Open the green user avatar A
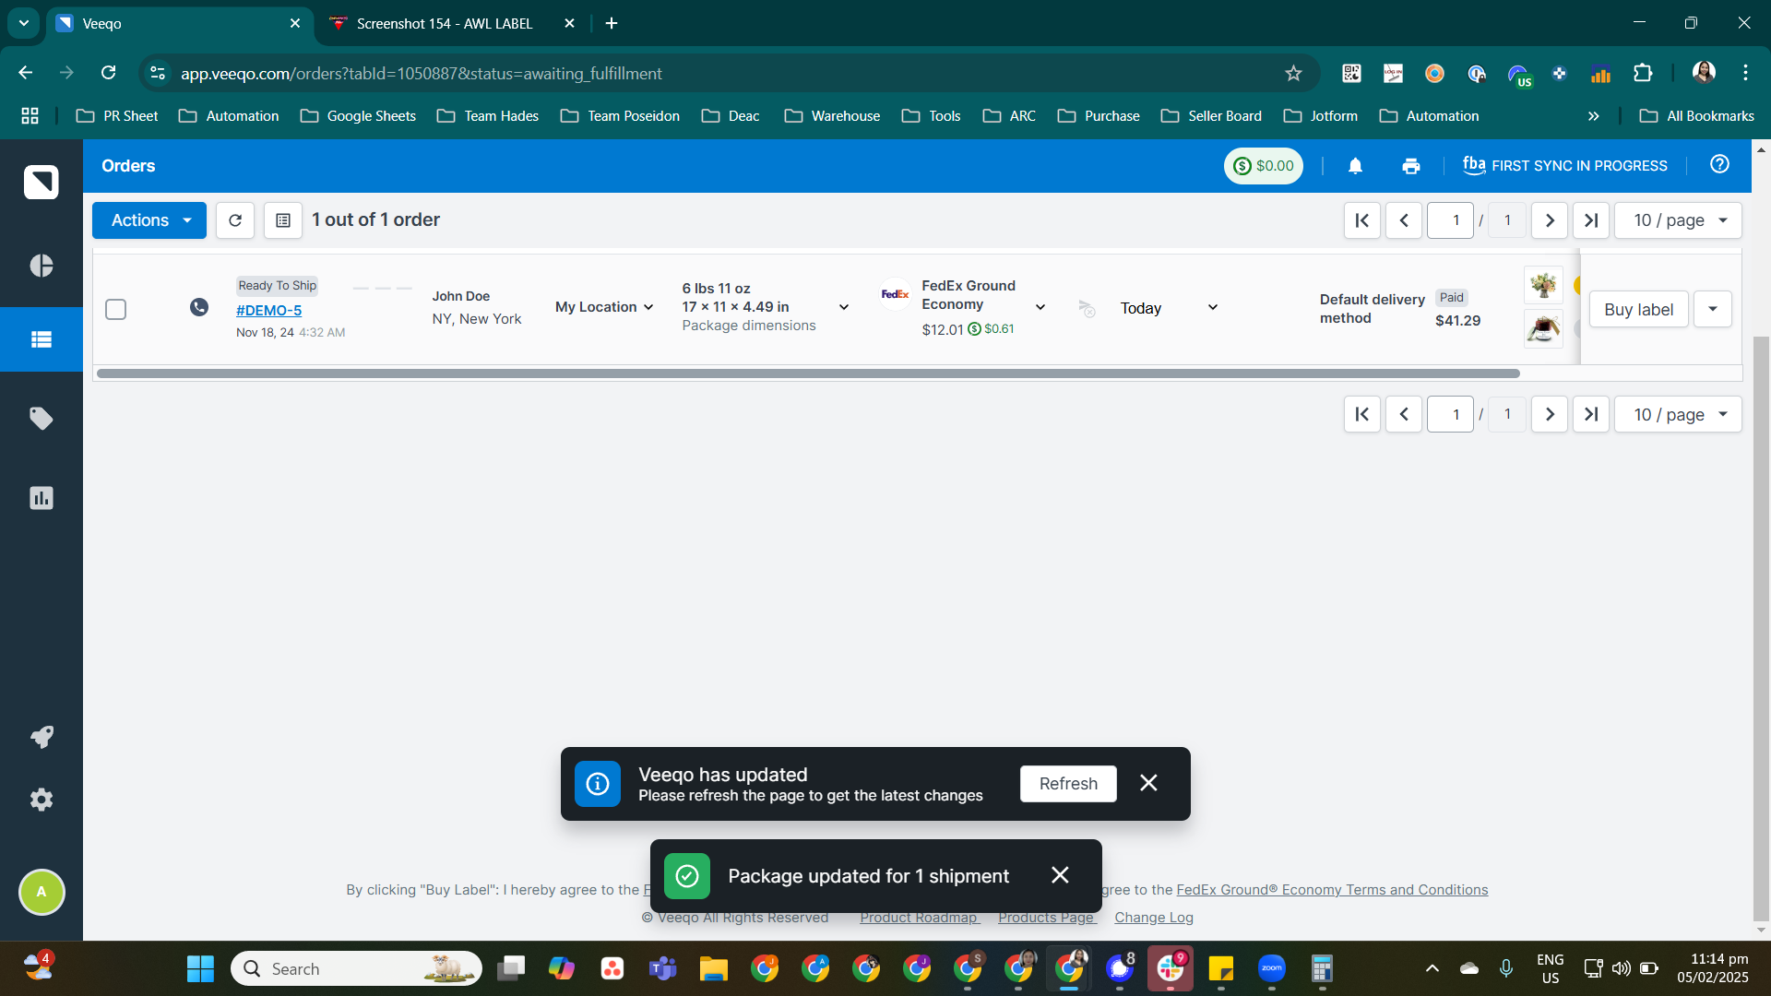Viewport: 1771px width, 996px height. [x=42, y=892]
